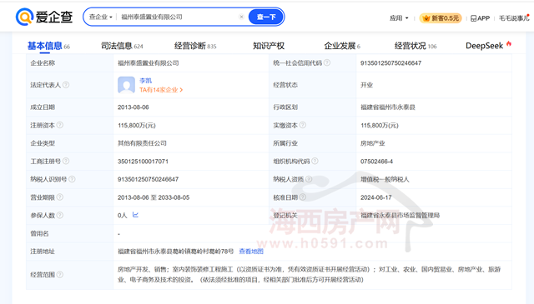This screenshot has height=304, width=534.
Task: Open the DeepSeek tab
Action: 488,46
